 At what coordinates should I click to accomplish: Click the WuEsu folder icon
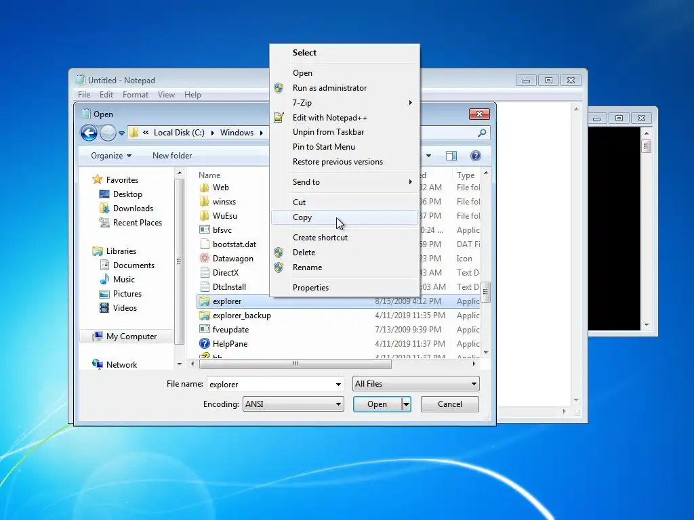[204, 216]
